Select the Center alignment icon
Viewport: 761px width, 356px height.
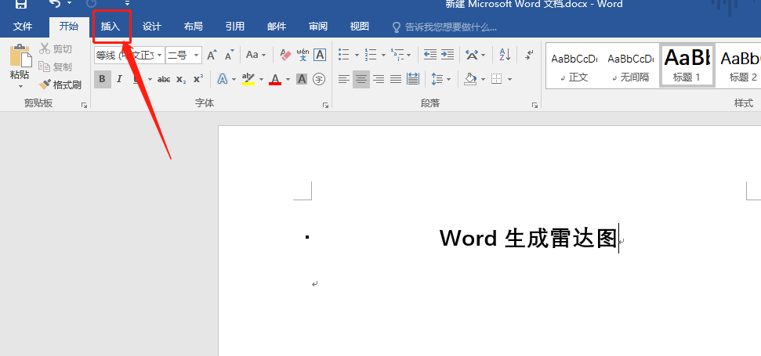pyautogui.click(x=361, y=79)
